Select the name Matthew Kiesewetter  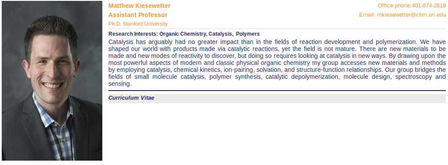click(139, 6)
